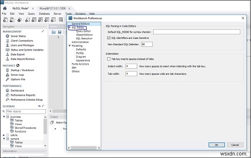Open the inspector (info) toolbar icon
The width and height of the screenshot is (251, 158).
tap(20, 20)
